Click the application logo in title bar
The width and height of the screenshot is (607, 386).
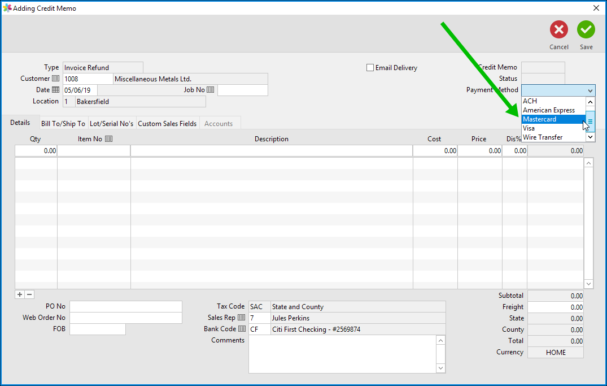click(x=7, y=8)
